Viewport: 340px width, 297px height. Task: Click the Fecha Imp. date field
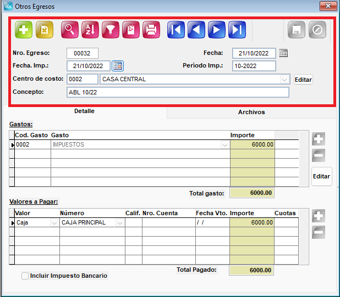click(89, 66)
